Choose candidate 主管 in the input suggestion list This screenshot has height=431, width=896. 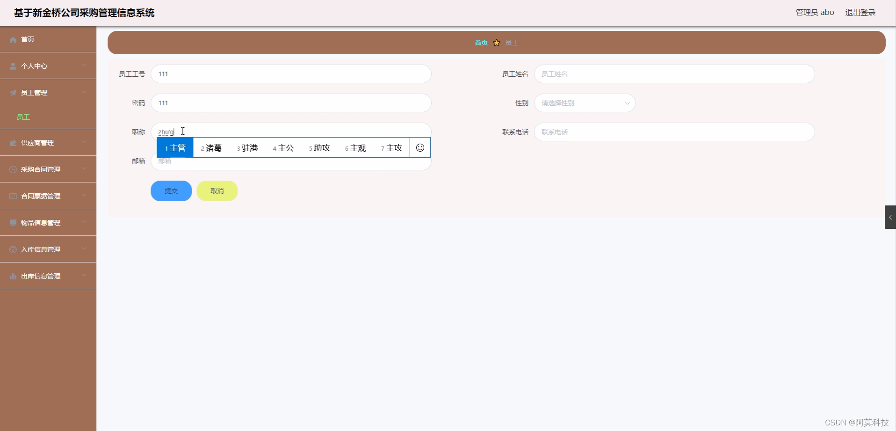177,147
